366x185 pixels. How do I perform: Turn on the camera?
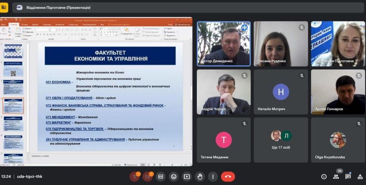click(147, 176)
